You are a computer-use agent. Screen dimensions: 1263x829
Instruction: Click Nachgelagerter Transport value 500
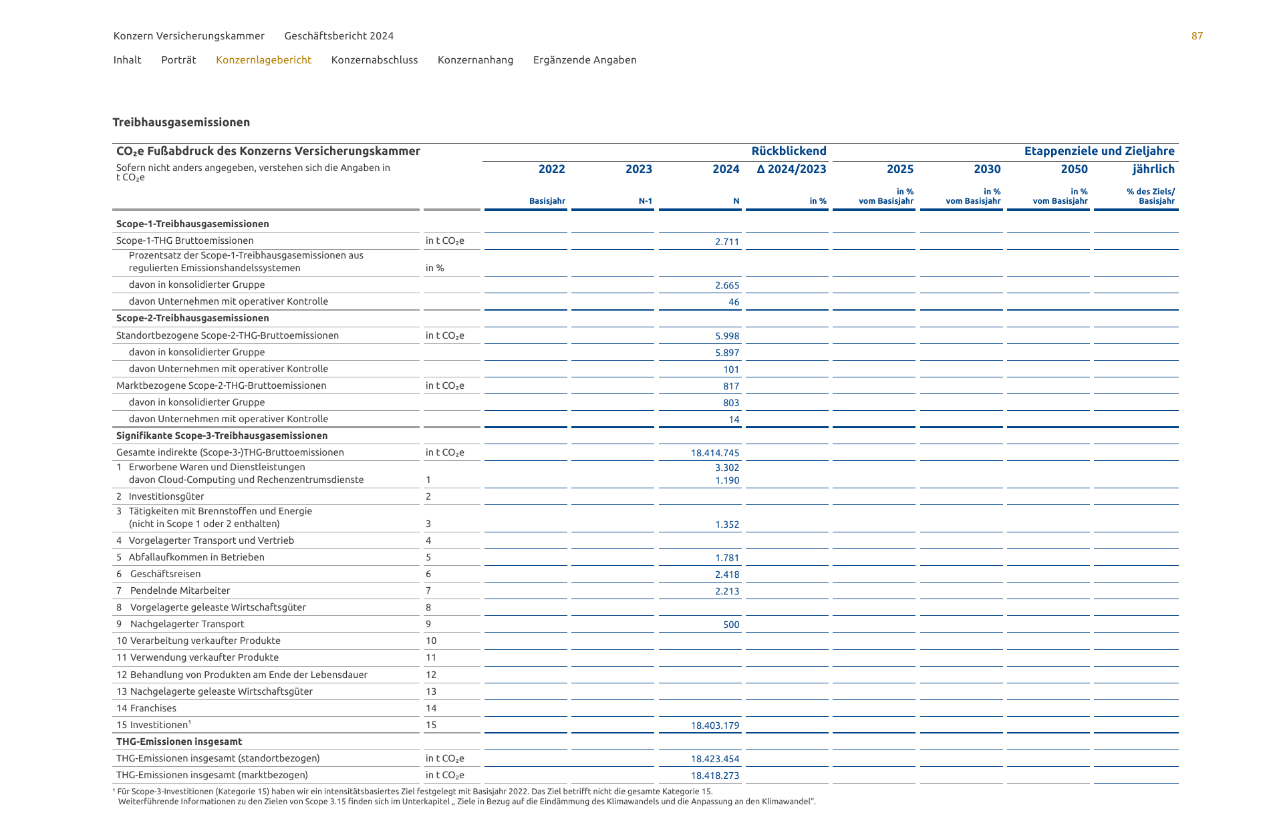731,625
